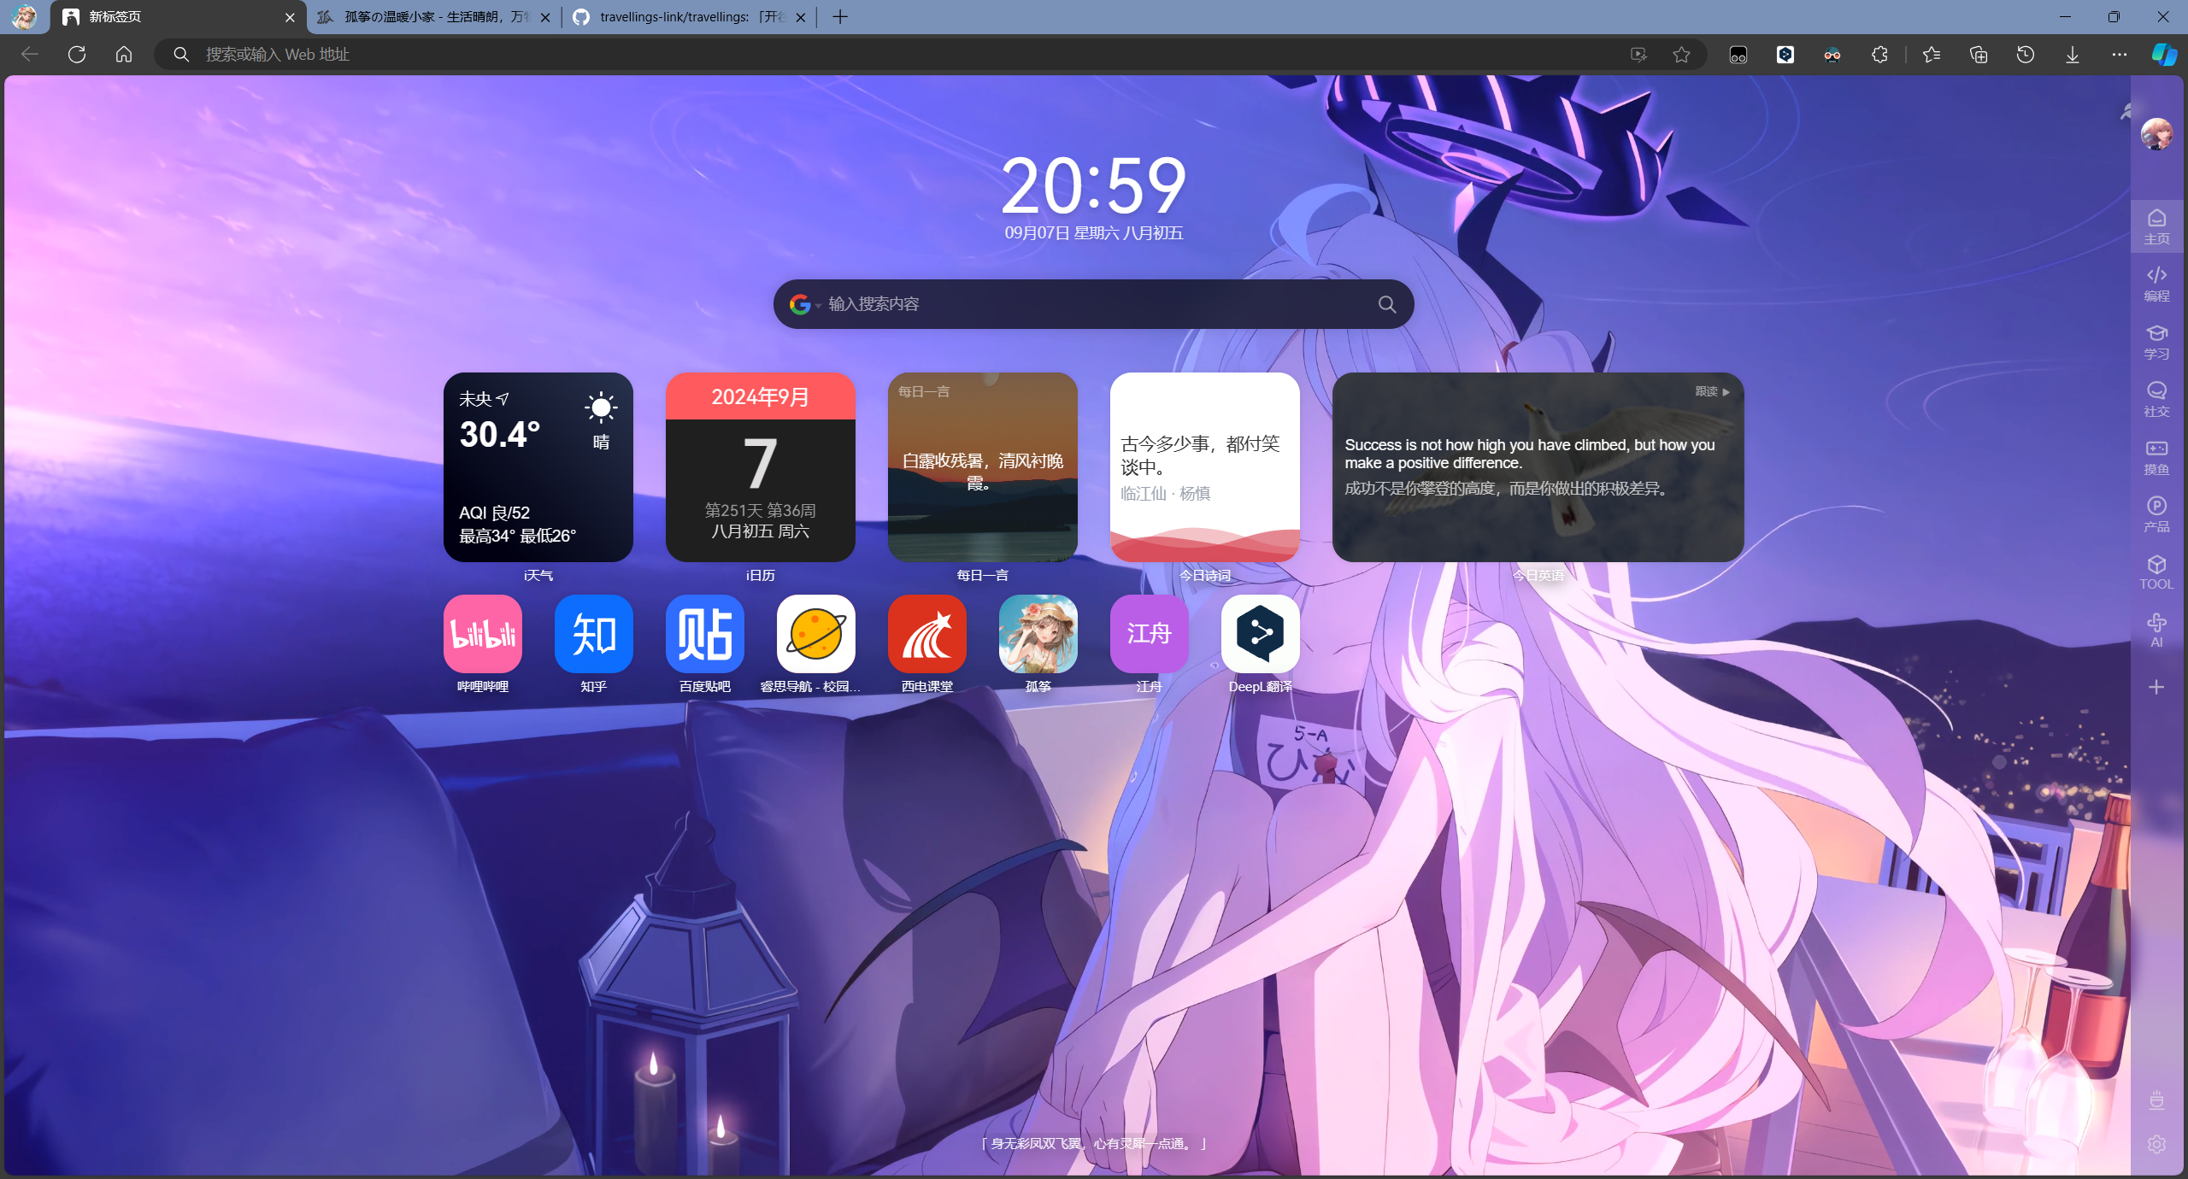
Task: Click the Downloads toolbar icon
Action: click(2073, 55)
